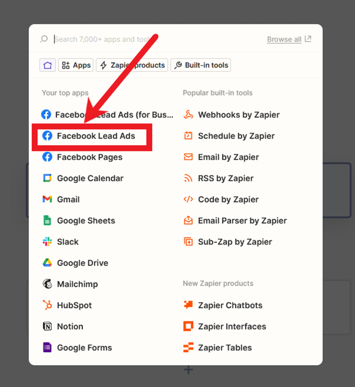Viewport: 355px width, 387px height.
Task: Click the Facebook Pages logo icon
Action: pyautogui.click(x=47, y=157)
